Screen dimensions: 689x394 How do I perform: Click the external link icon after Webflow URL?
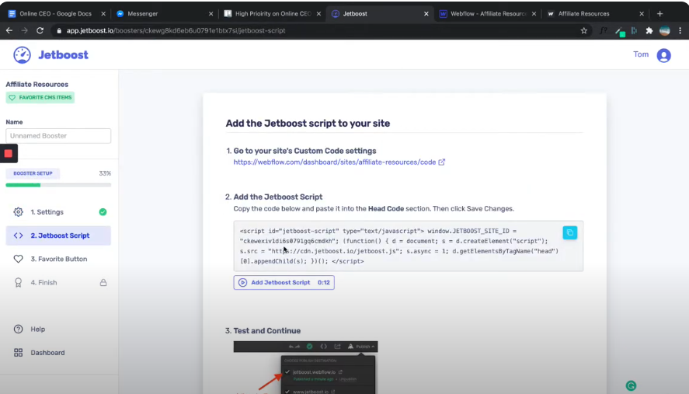coord(442,162)
